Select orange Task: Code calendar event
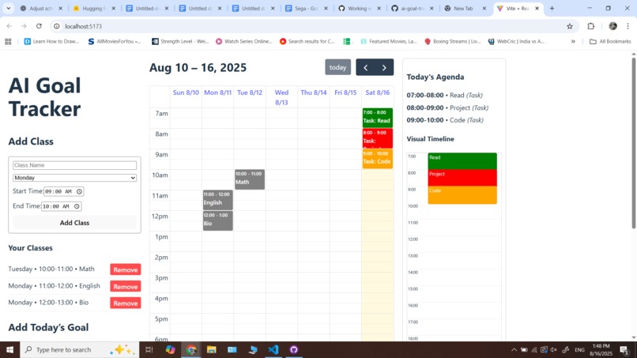 click(378, 159)
